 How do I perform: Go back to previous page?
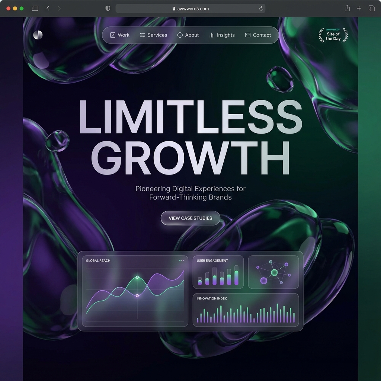point(48,8)
